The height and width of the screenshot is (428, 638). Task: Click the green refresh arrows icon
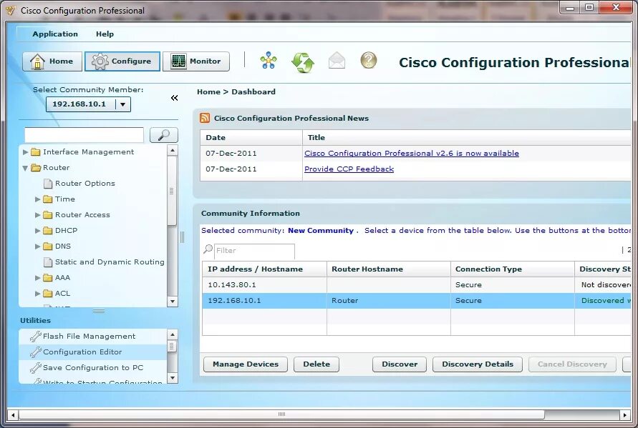(x=303, y=62)
